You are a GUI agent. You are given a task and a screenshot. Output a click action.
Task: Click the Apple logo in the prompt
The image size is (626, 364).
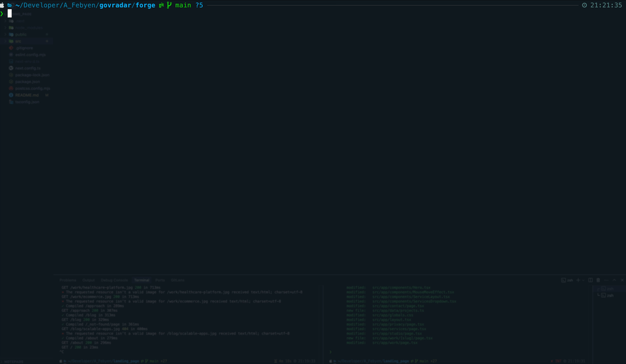(x=3, y=5)
